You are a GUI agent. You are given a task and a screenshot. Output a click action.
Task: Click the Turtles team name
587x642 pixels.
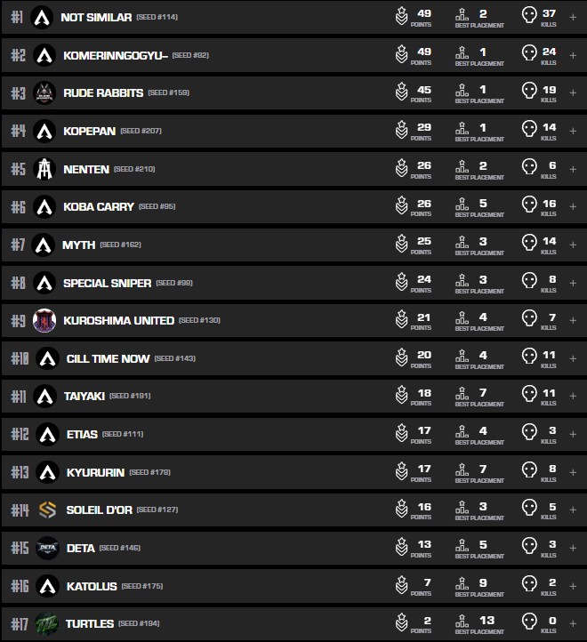point(89,624)
